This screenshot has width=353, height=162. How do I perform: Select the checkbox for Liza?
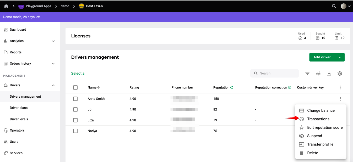click(x=75, y=120)
